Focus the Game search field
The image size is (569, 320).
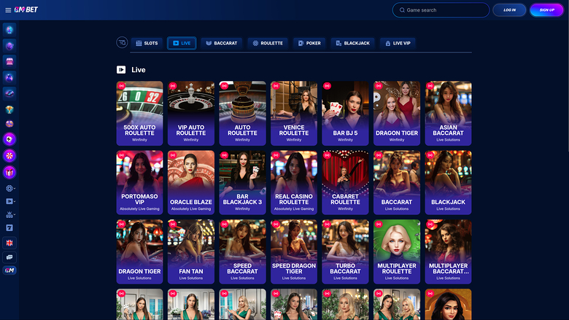pyautogui.click(x=445, y=10)
